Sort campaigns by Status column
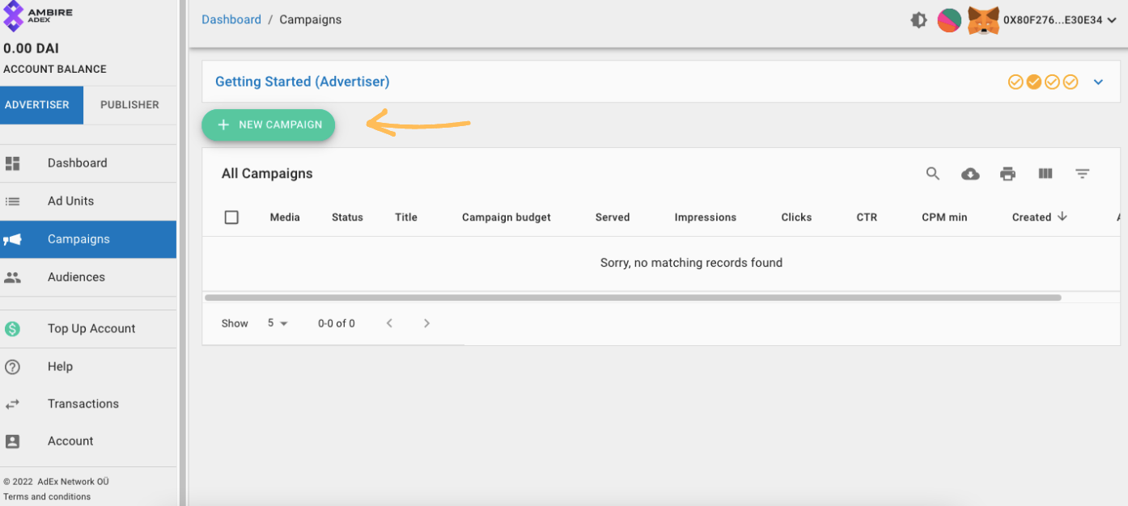The height and width of the screenshot is (506, 1128). (347, 217)
